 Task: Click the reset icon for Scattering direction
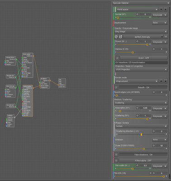point(154,131)
